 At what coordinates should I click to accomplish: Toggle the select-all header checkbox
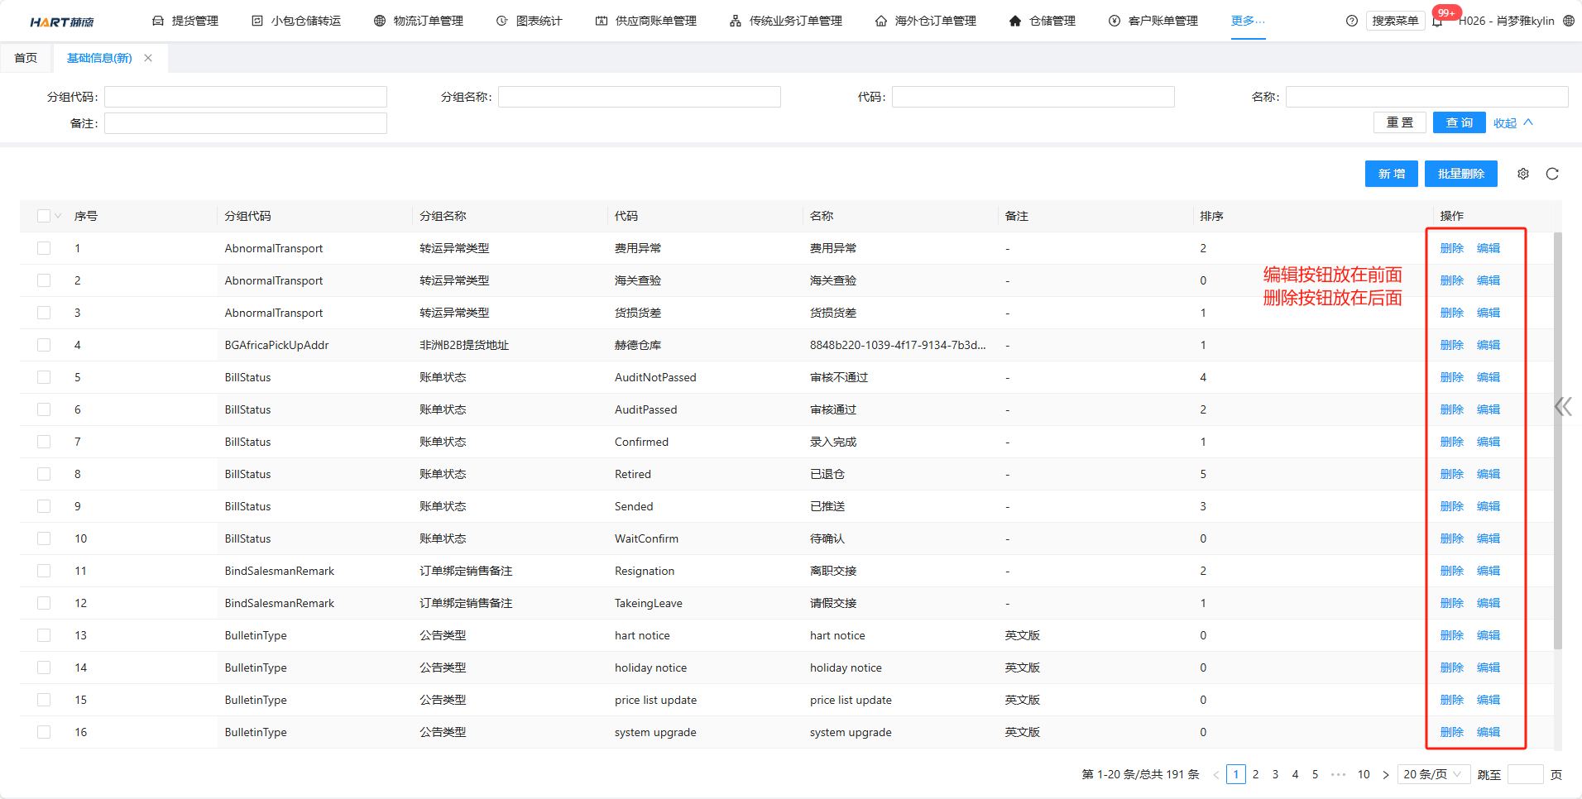(x=44, y=216)
